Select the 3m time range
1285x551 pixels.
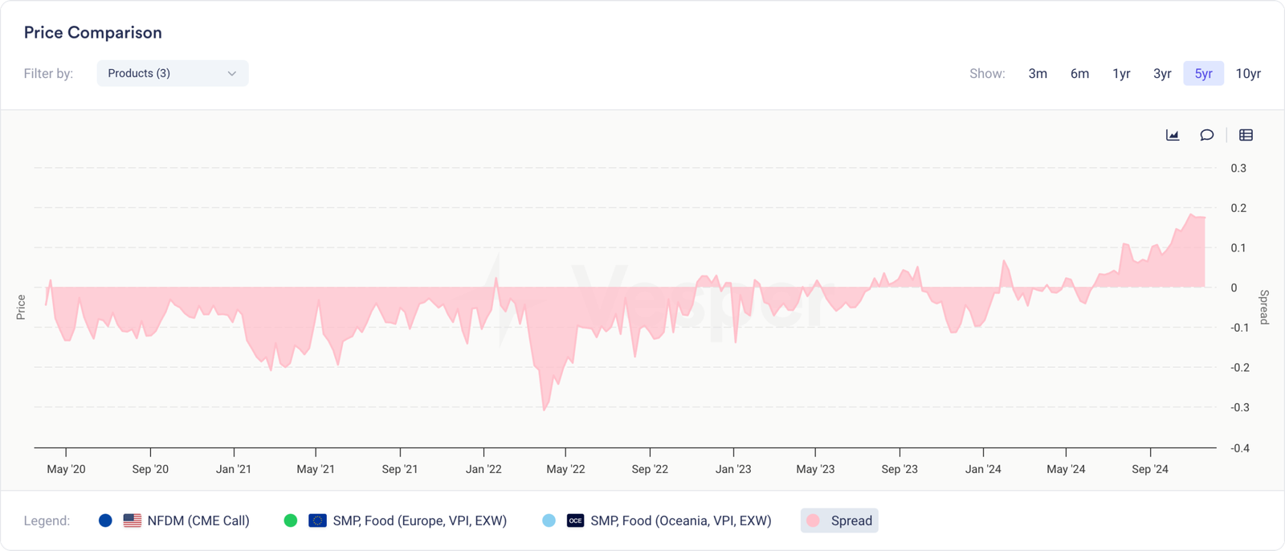pyautogui.click(x=1038, y=73)
